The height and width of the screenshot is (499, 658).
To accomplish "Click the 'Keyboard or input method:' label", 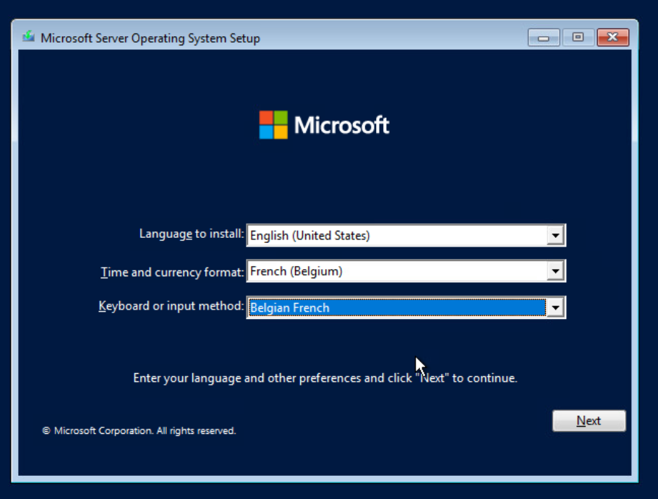I will click(x=171, y=306).
